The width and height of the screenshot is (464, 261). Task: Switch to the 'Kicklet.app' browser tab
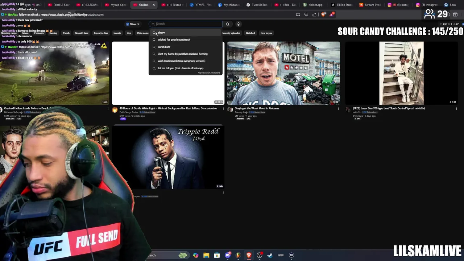pyautogui.click(x=313, y=5)
